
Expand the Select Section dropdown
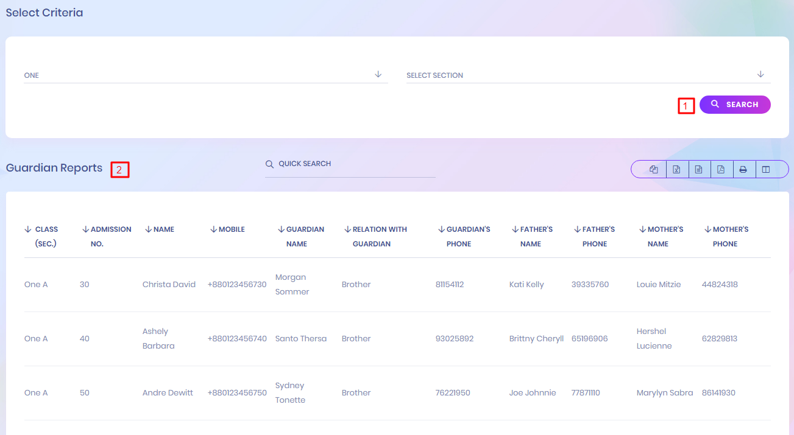[x=579, y=75]
